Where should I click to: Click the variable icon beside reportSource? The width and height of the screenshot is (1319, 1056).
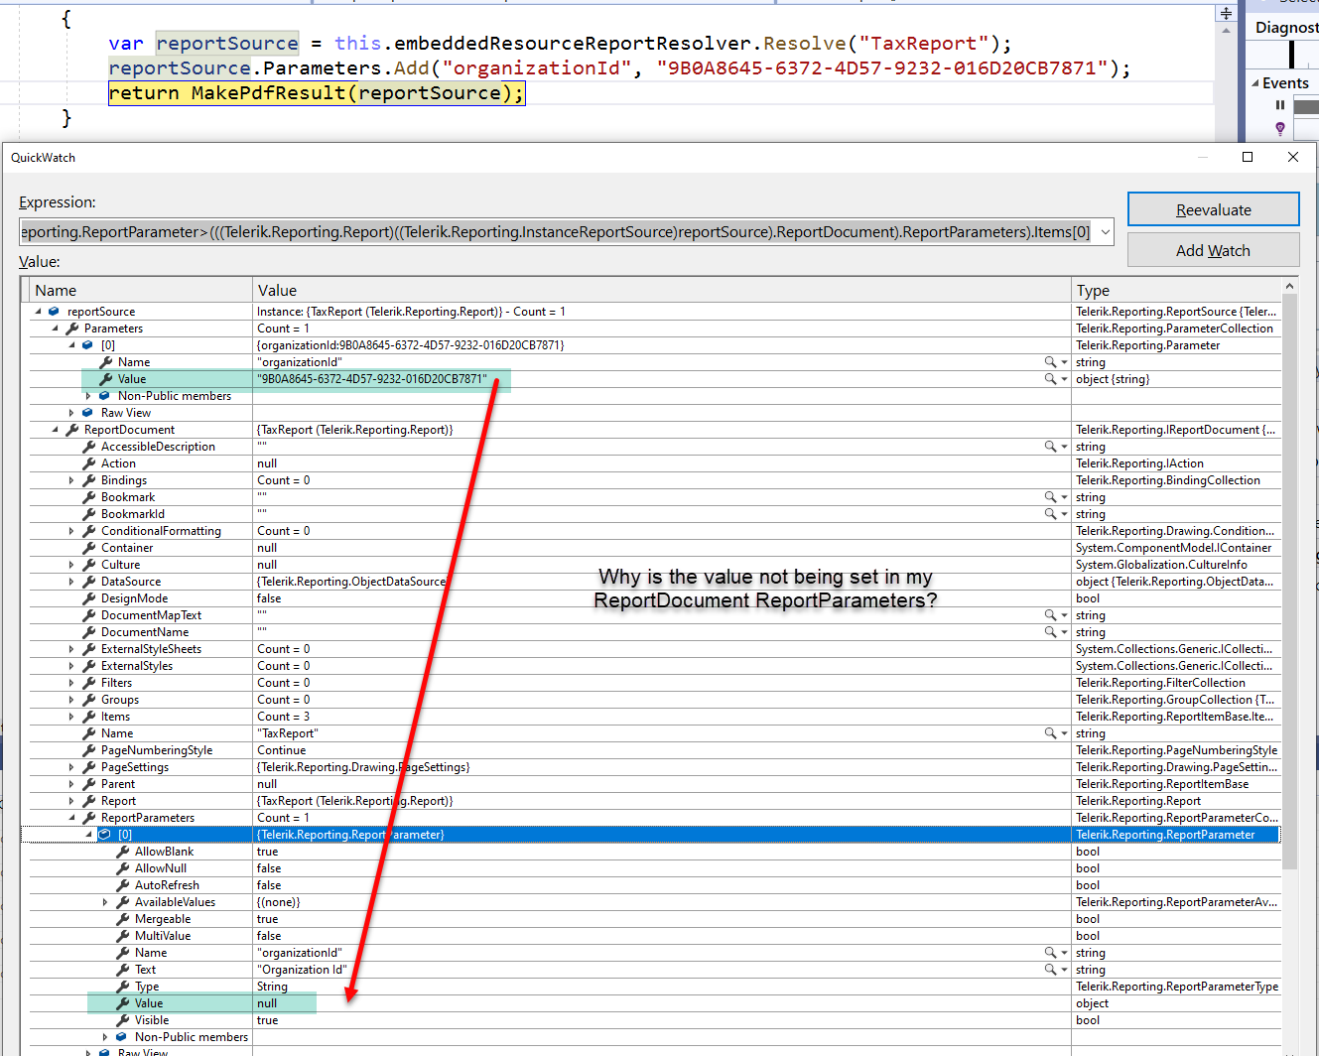click(x=55, y=312)
